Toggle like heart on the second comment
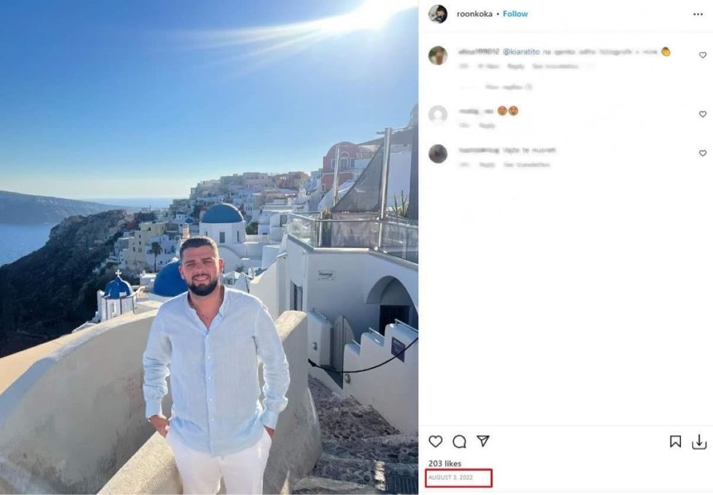Viewport: 713px width, 495px height. click(702, 114)
